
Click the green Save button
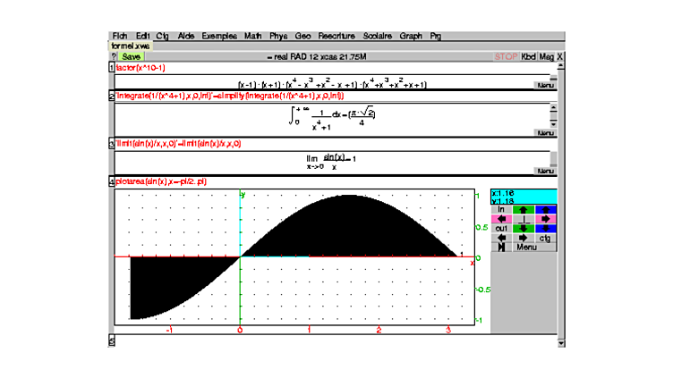131,56
